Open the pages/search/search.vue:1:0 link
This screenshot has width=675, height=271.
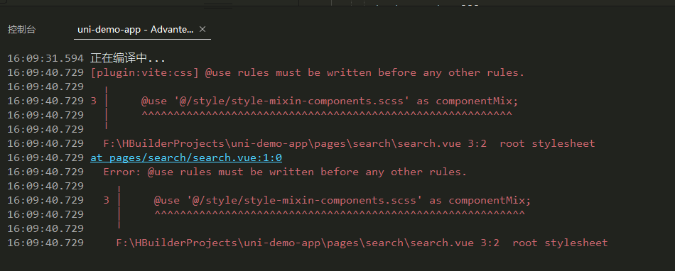pyautogui.click(x=186, y=157)
